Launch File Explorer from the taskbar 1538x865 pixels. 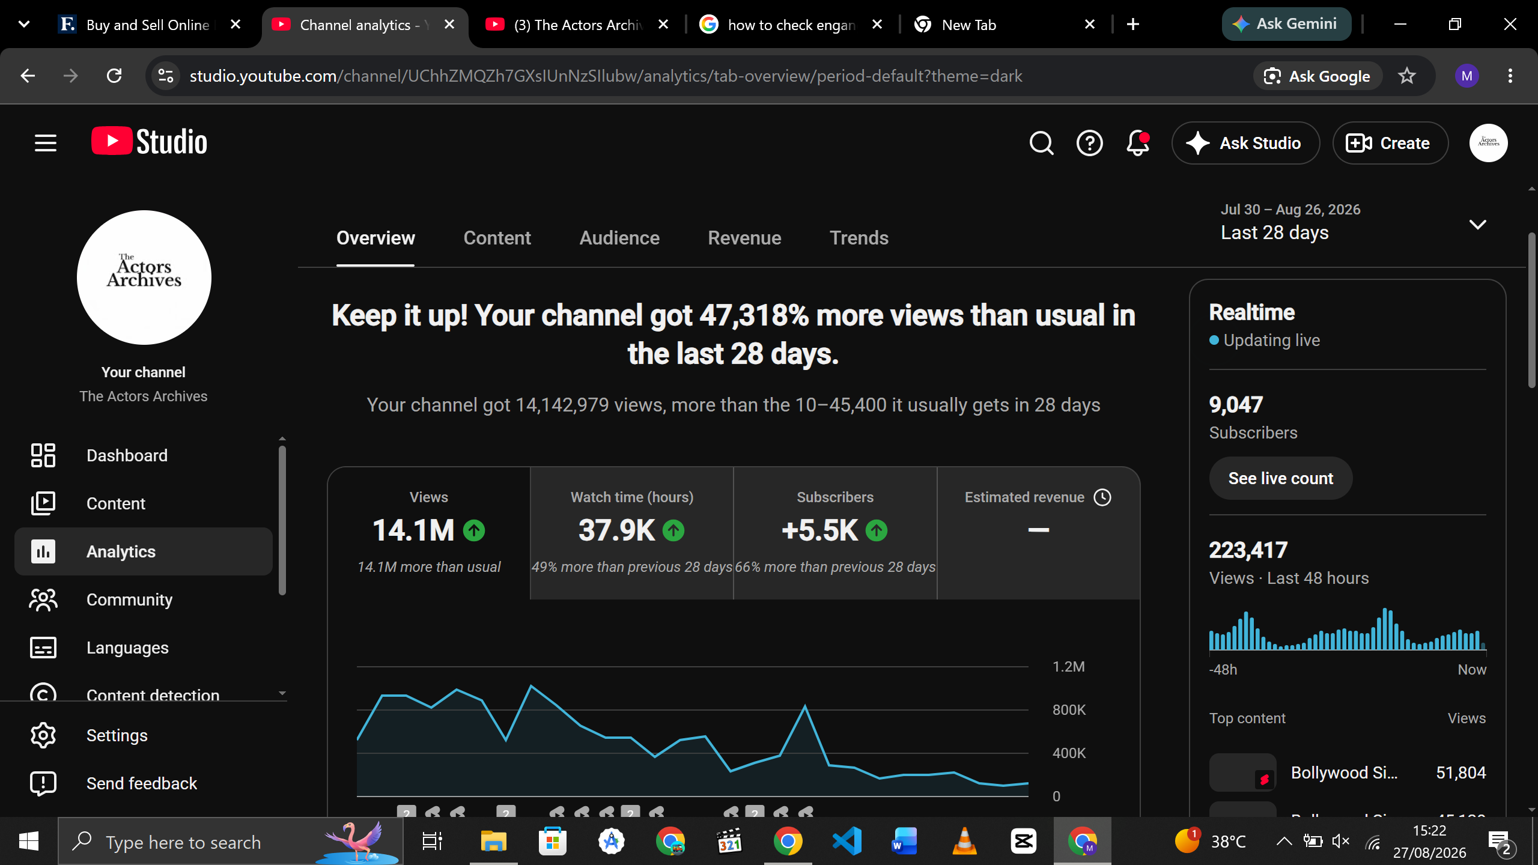(x=494, y=841)
